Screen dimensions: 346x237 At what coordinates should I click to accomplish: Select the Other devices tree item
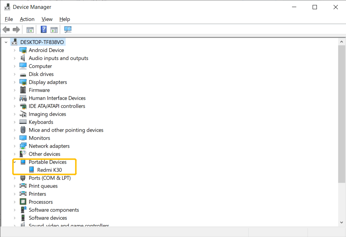click(x=44, y=154)
